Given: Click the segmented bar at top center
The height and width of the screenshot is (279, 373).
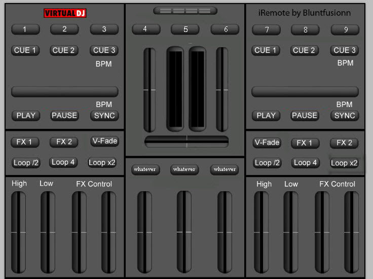Looking at the screenshot, I should 185,11.
